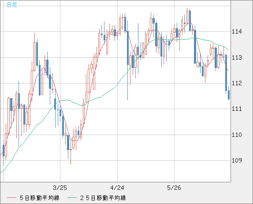The width and height of the screenshot is (253, 204).
Task: Click the 113 price axis label
Action: pos(237,57)
